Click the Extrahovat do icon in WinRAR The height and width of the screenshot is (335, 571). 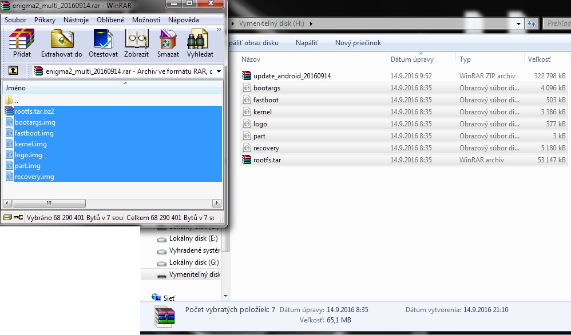(x=62, y=43)
